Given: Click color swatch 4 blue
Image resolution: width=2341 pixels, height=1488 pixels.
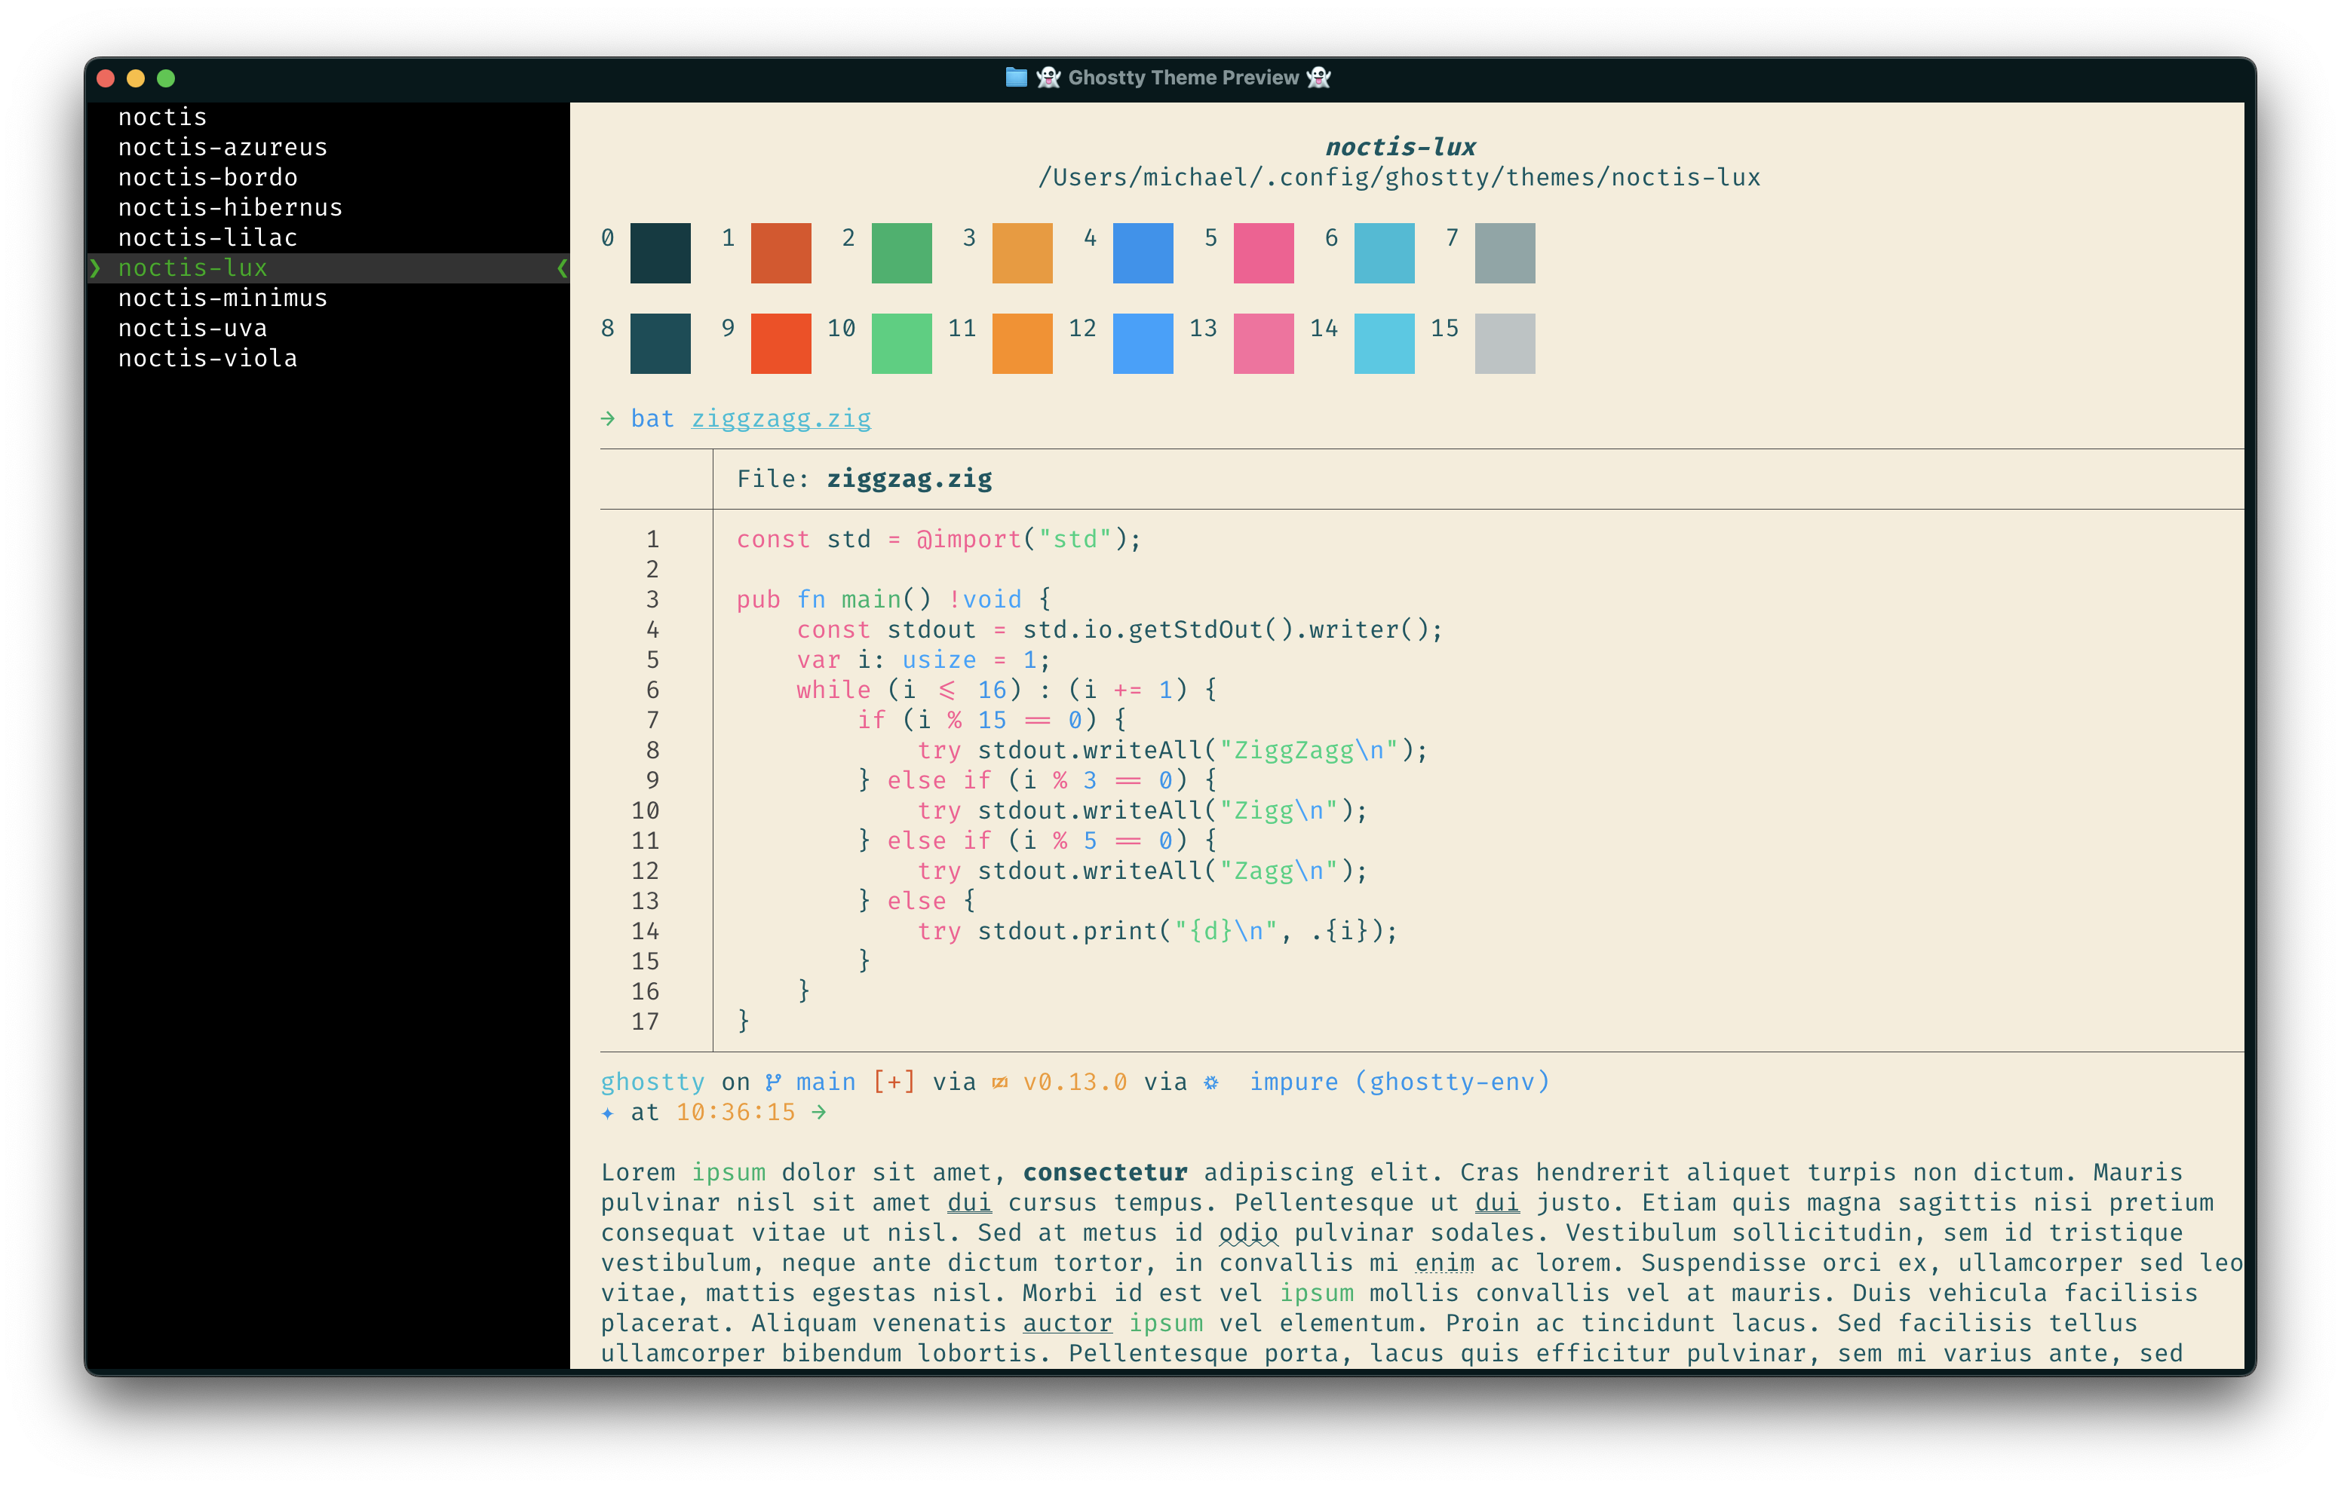Looking at the screenshot, I should coord(1143,253).
